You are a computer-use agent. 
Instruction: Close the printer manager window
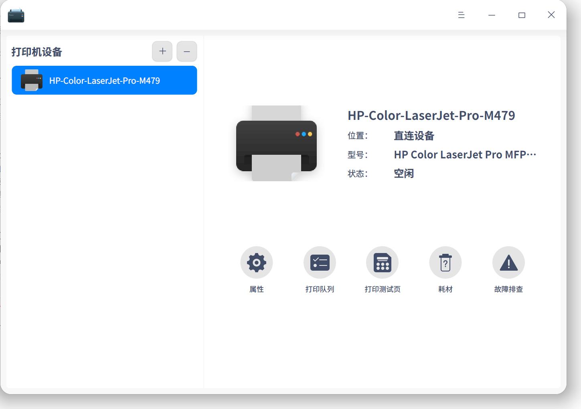[551, 15]
